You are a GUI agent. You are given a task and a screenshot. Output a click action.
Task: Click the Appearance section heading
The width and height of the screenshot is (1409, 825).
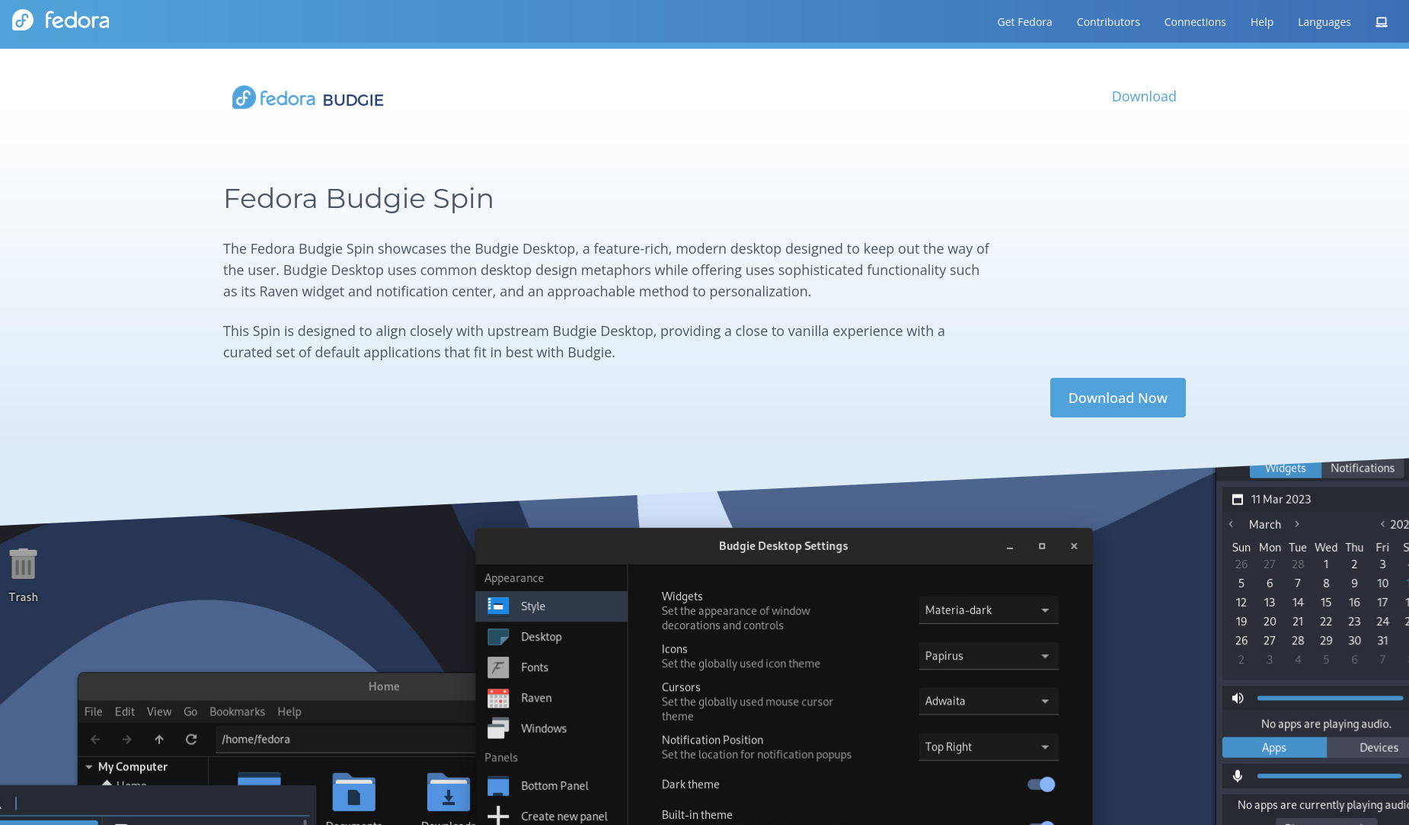[x=514, y=578]
